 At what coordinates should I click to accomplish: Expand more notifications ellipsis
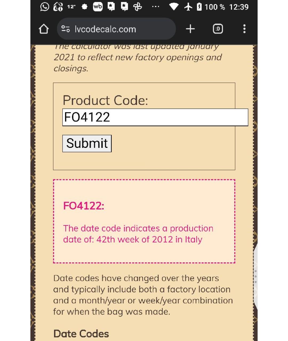pyautogui.click(x=155, y=7)
